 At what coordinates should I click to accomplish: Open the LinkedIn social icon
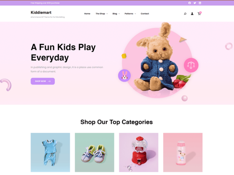click(200, 3)
